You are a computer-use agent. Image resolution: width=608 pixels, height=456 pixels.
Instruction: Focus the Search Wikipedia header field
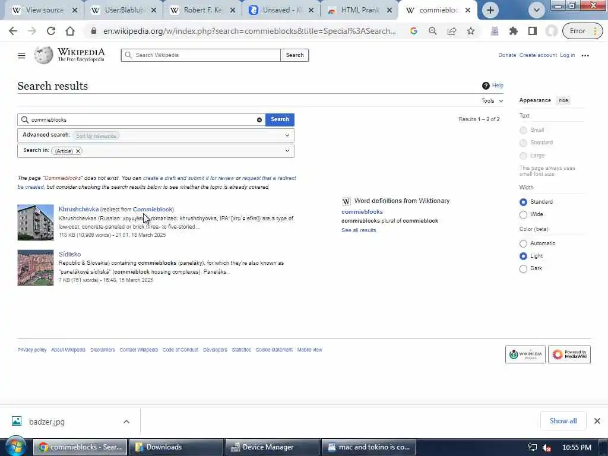tap(201, 55)
